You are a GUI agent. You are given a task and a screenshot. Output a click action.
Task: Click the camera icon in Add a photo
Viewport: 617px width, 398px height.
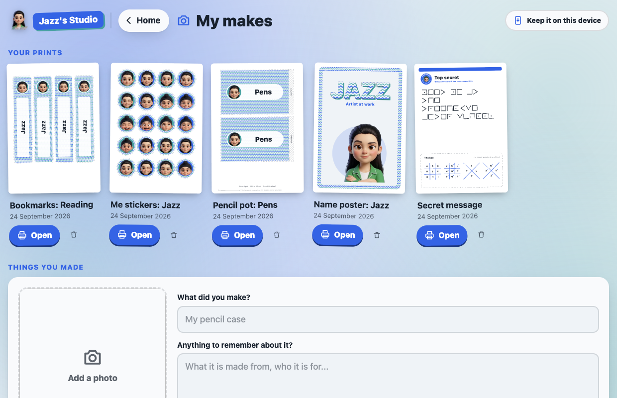click(93, 357)
